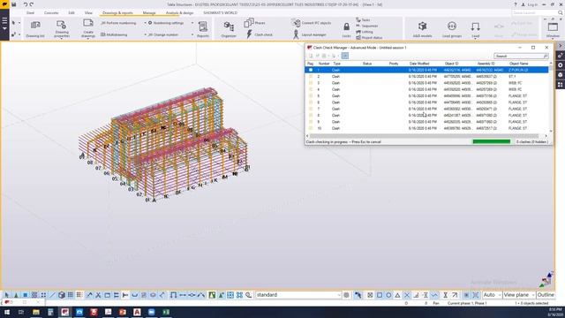565x318 pixels.
Task: Open Drawing properties
Action: pos(62,28)
